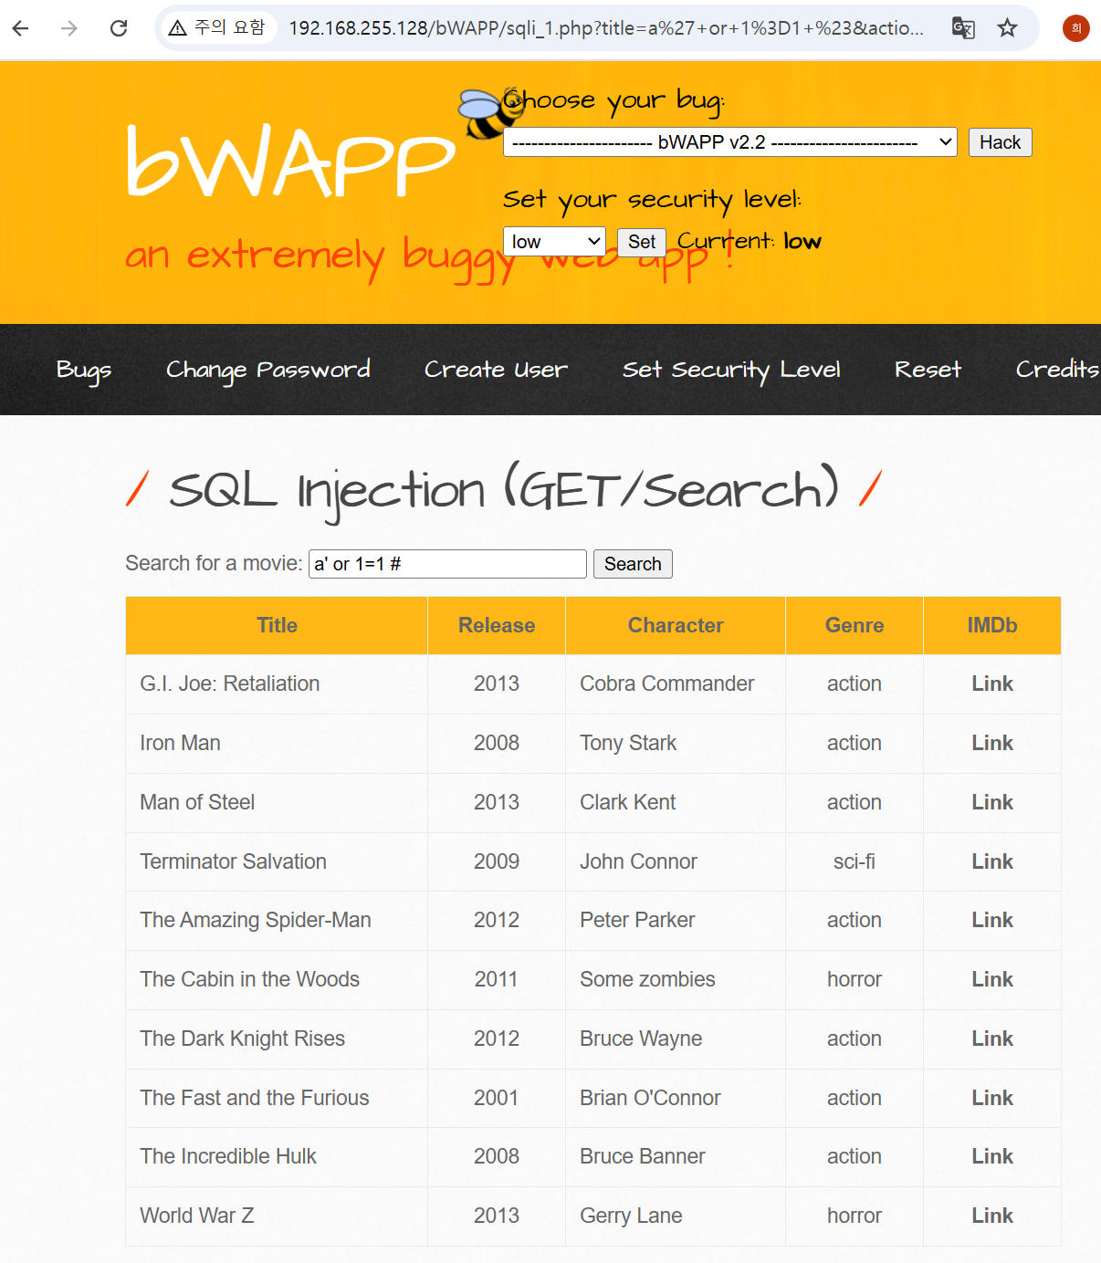Open IMDb Link for The Incredible Hulk
The height and width of the screenshot is (1263, 1101).
(x=992, y=1156)
